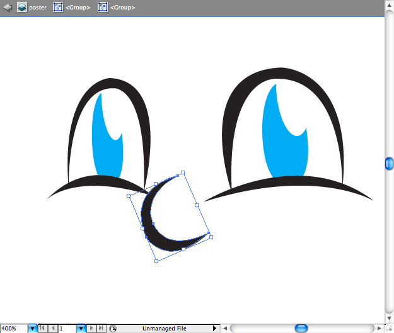Click the first Group icon in breadcrumb bar
This screenshot has height=333, width=394.
58,7
